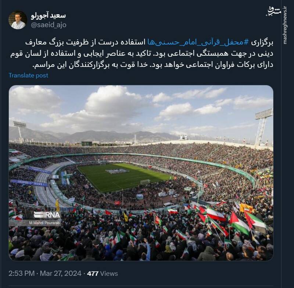Click the display name سعید آجورلو
The image size is (294, 288).
click(48, 16)
